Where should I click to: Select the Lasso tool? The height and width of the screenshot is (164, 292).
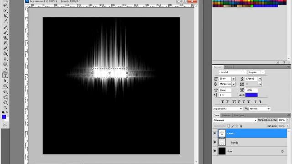coord(5,5)
